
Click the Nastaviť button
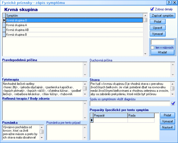(168, 127)
